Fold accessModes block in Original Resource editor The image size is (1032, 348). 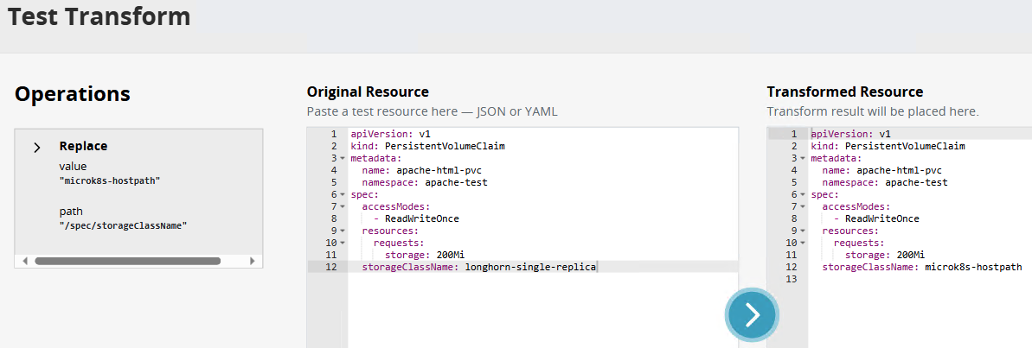(343, 207)
